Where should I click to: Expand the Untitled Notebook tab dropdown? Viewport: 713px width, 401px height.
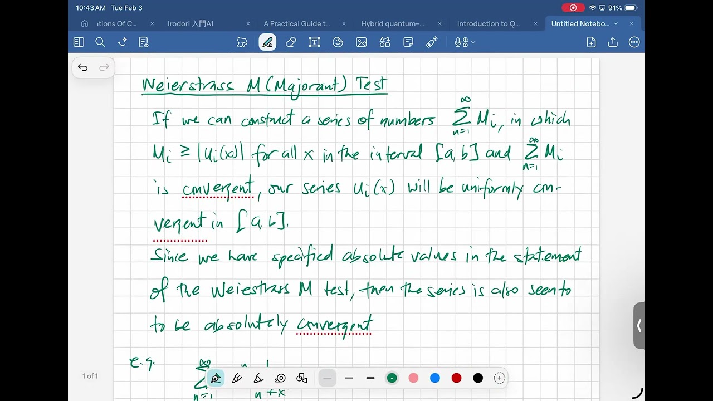pos(616,23)
